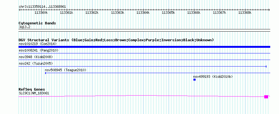279x114 pixels.
Task: Click the thin blue nsv3948 variant line
Action: coord(144,60)
